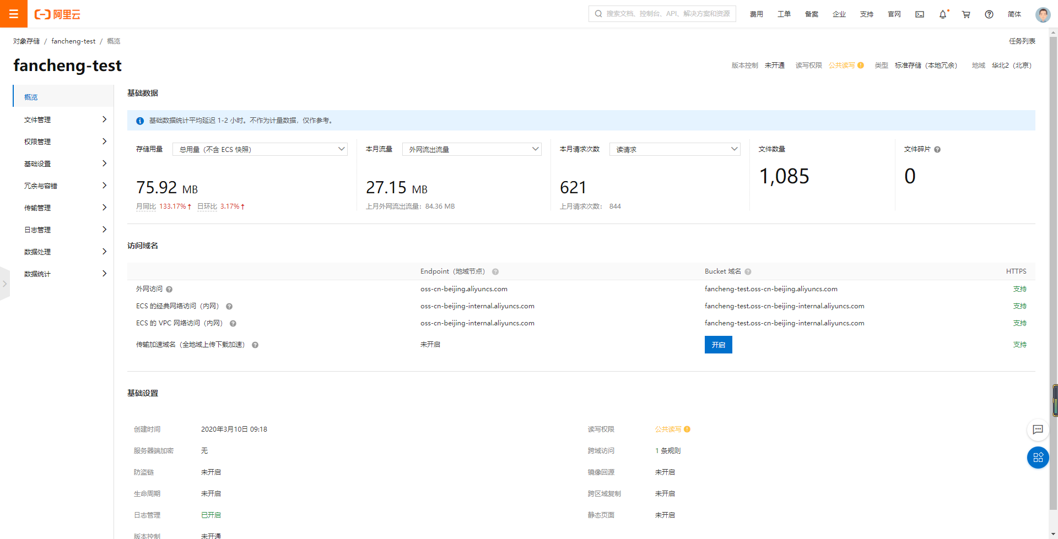Click the help question mark in header
Screen dimensions: 1058x539
click(x=989, y=14)
